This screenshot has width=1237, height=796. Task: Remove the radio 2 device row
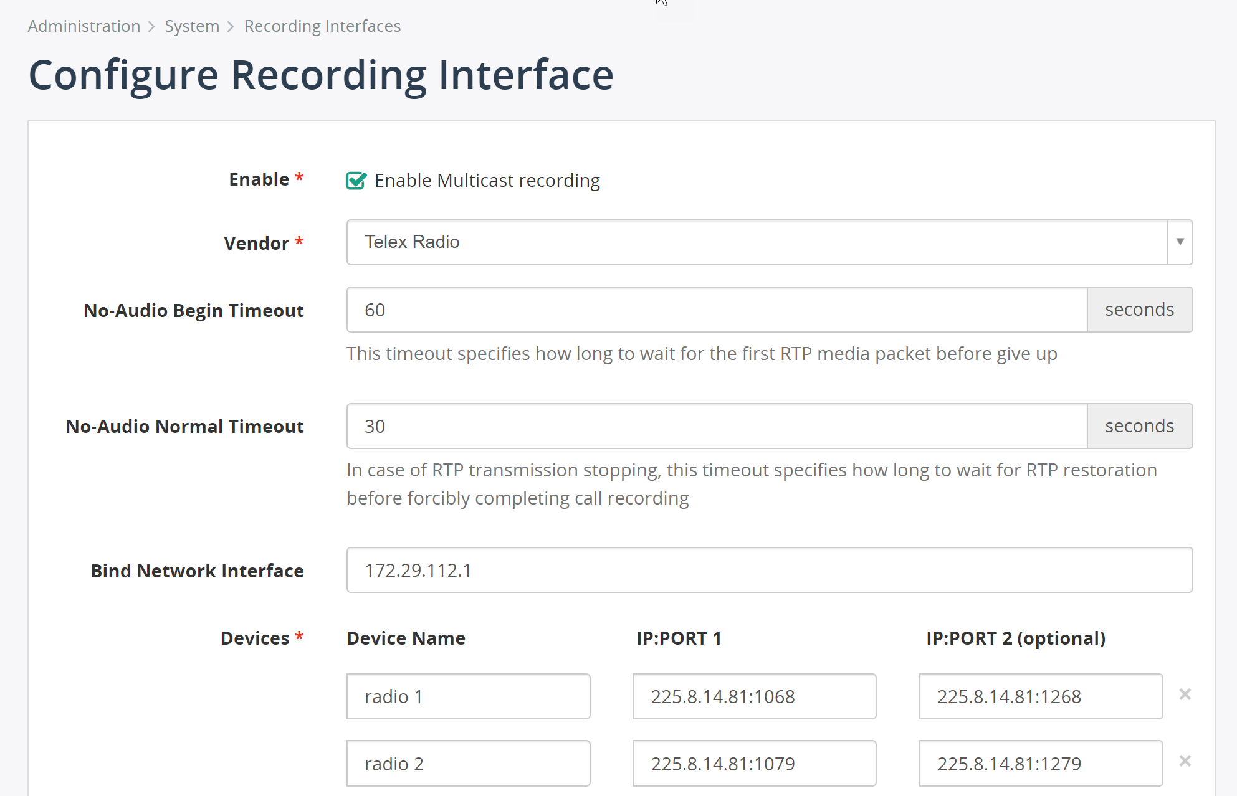click(x=1185, y=761)
